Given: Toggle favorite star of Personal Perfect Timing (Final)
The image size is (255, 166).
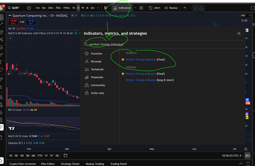Looking at the screenshot, I should (123, 74).
